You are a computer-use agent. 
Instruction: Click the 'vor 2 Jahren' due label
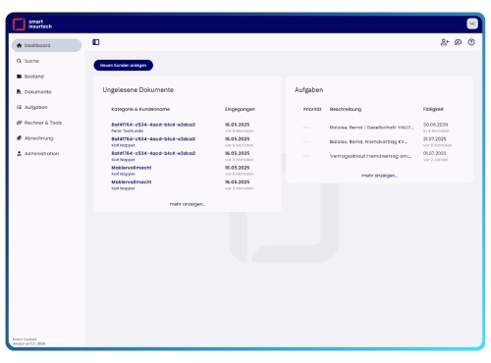point(435,160)
